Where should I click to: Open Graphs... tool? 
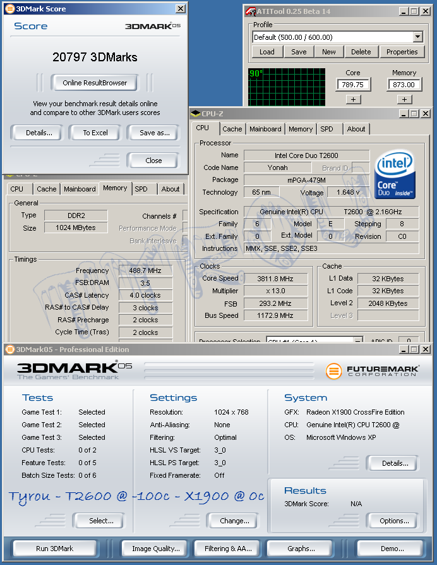click(301, 549)
